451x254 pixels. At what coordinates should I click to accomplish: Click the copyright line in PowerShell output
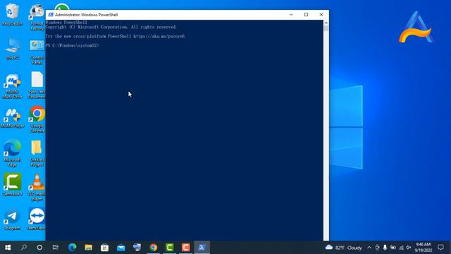(111, 27)
